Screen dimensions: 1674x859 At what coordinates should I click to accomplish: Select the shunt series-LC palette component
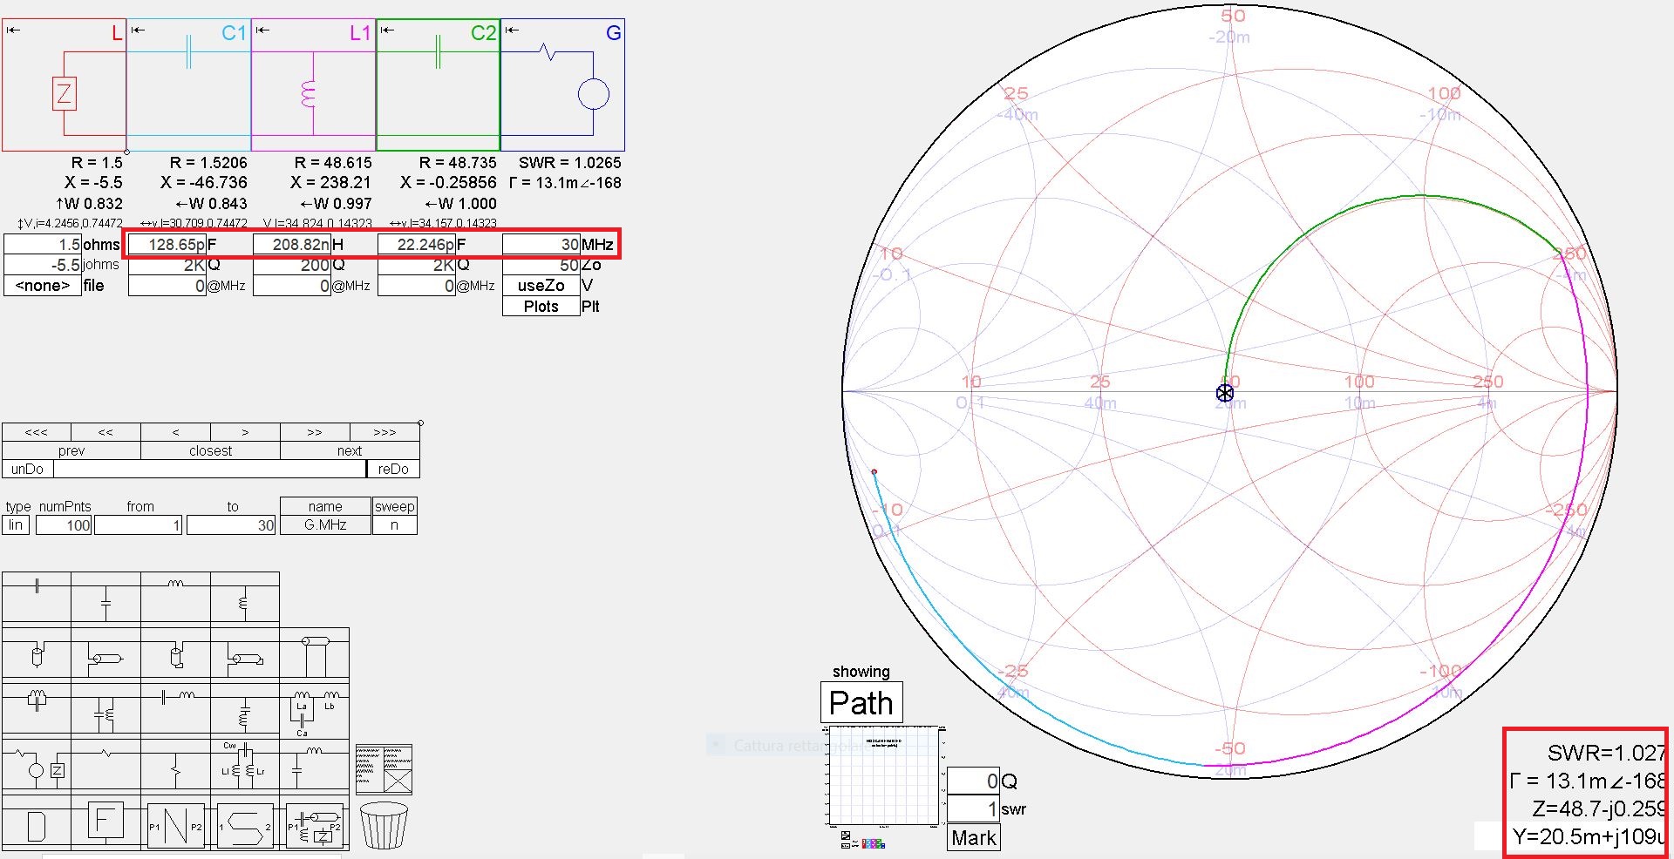point(244,709)
